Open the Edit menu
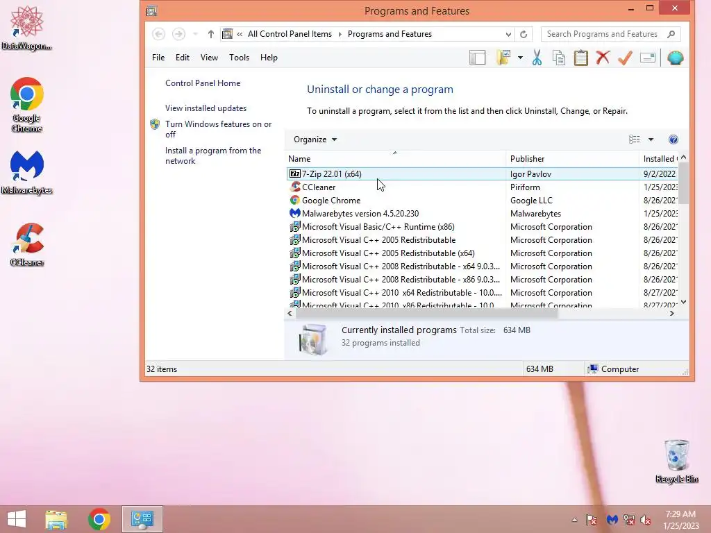Image resolution: width=711 pixels, height=533 pixels. pos(183,58)
